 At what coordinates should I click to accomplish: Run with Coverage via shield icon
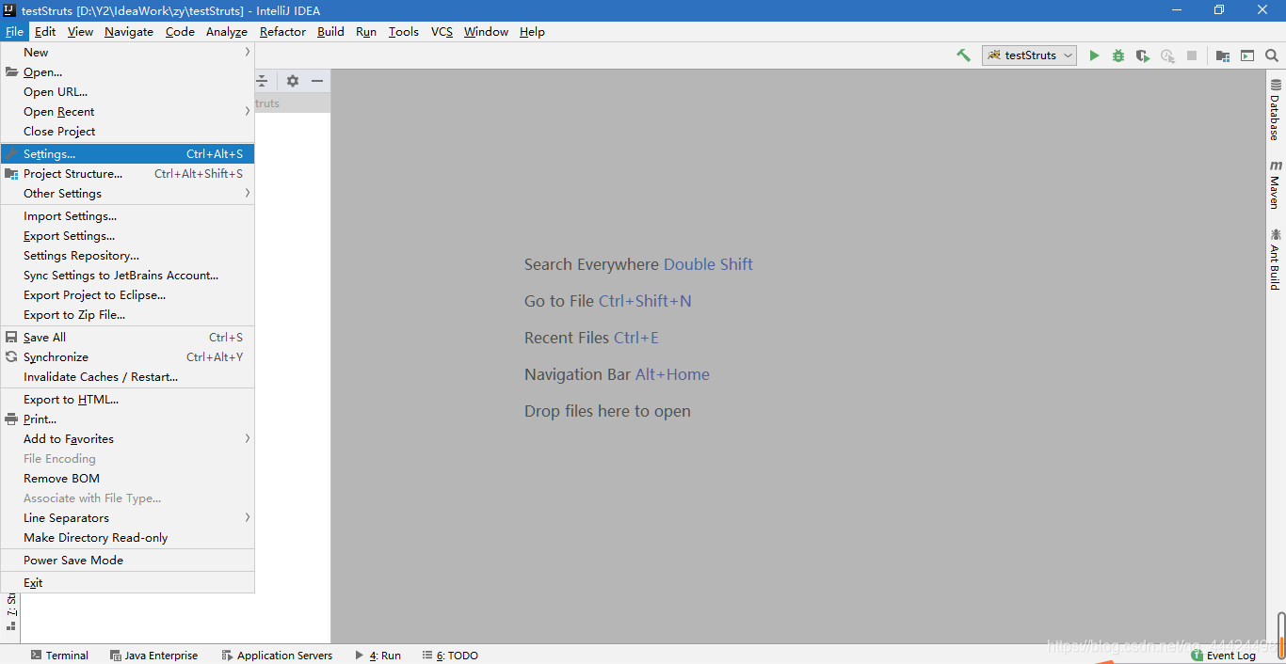point(1143,55)
